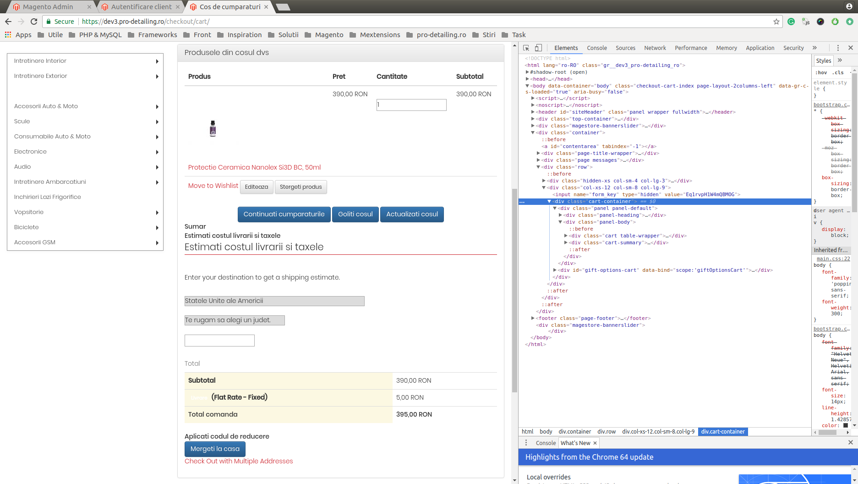Click Mergeti la casa checkout button

[x=215, y=449]
